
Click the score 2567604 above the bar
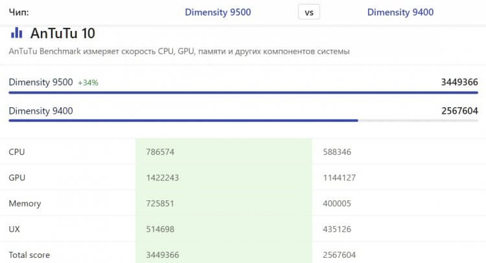pos(459,110)
